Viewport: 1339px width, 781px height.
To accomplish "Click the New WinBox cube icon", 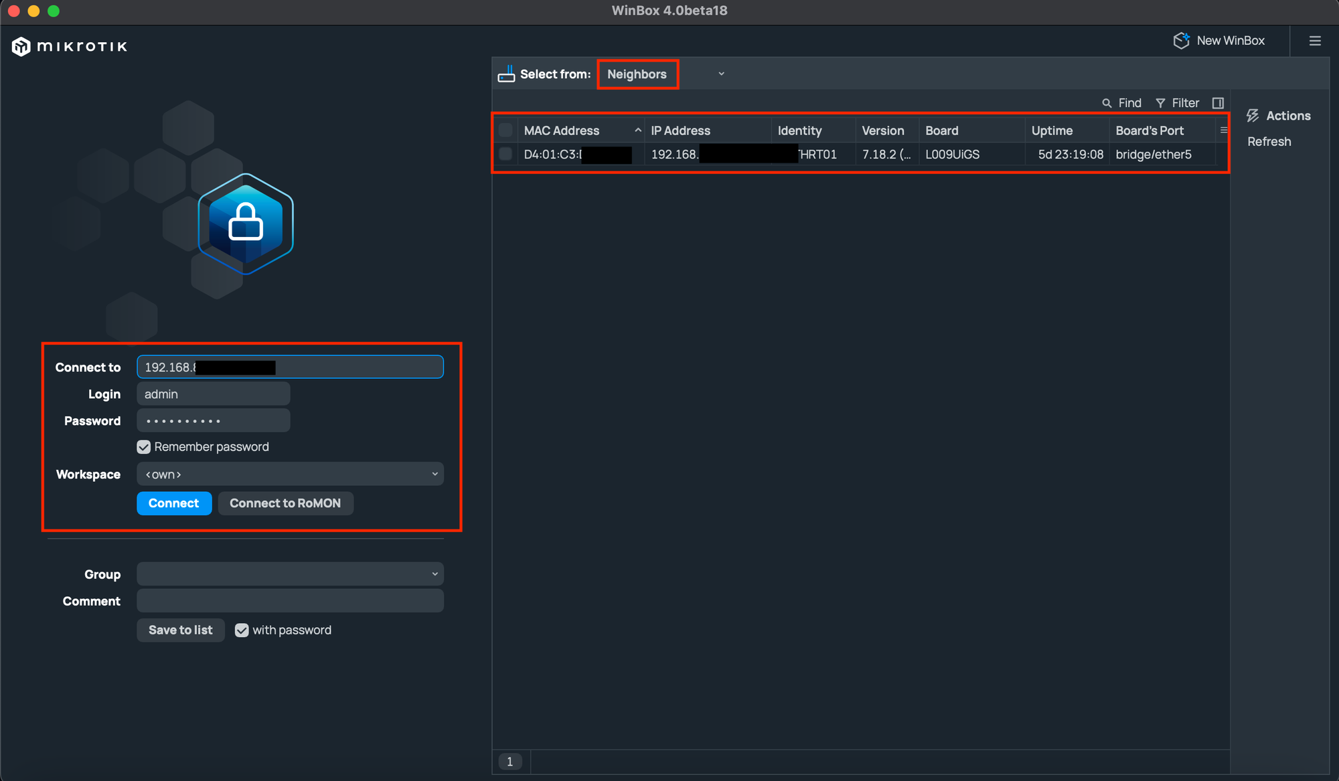I will 1181,41.
